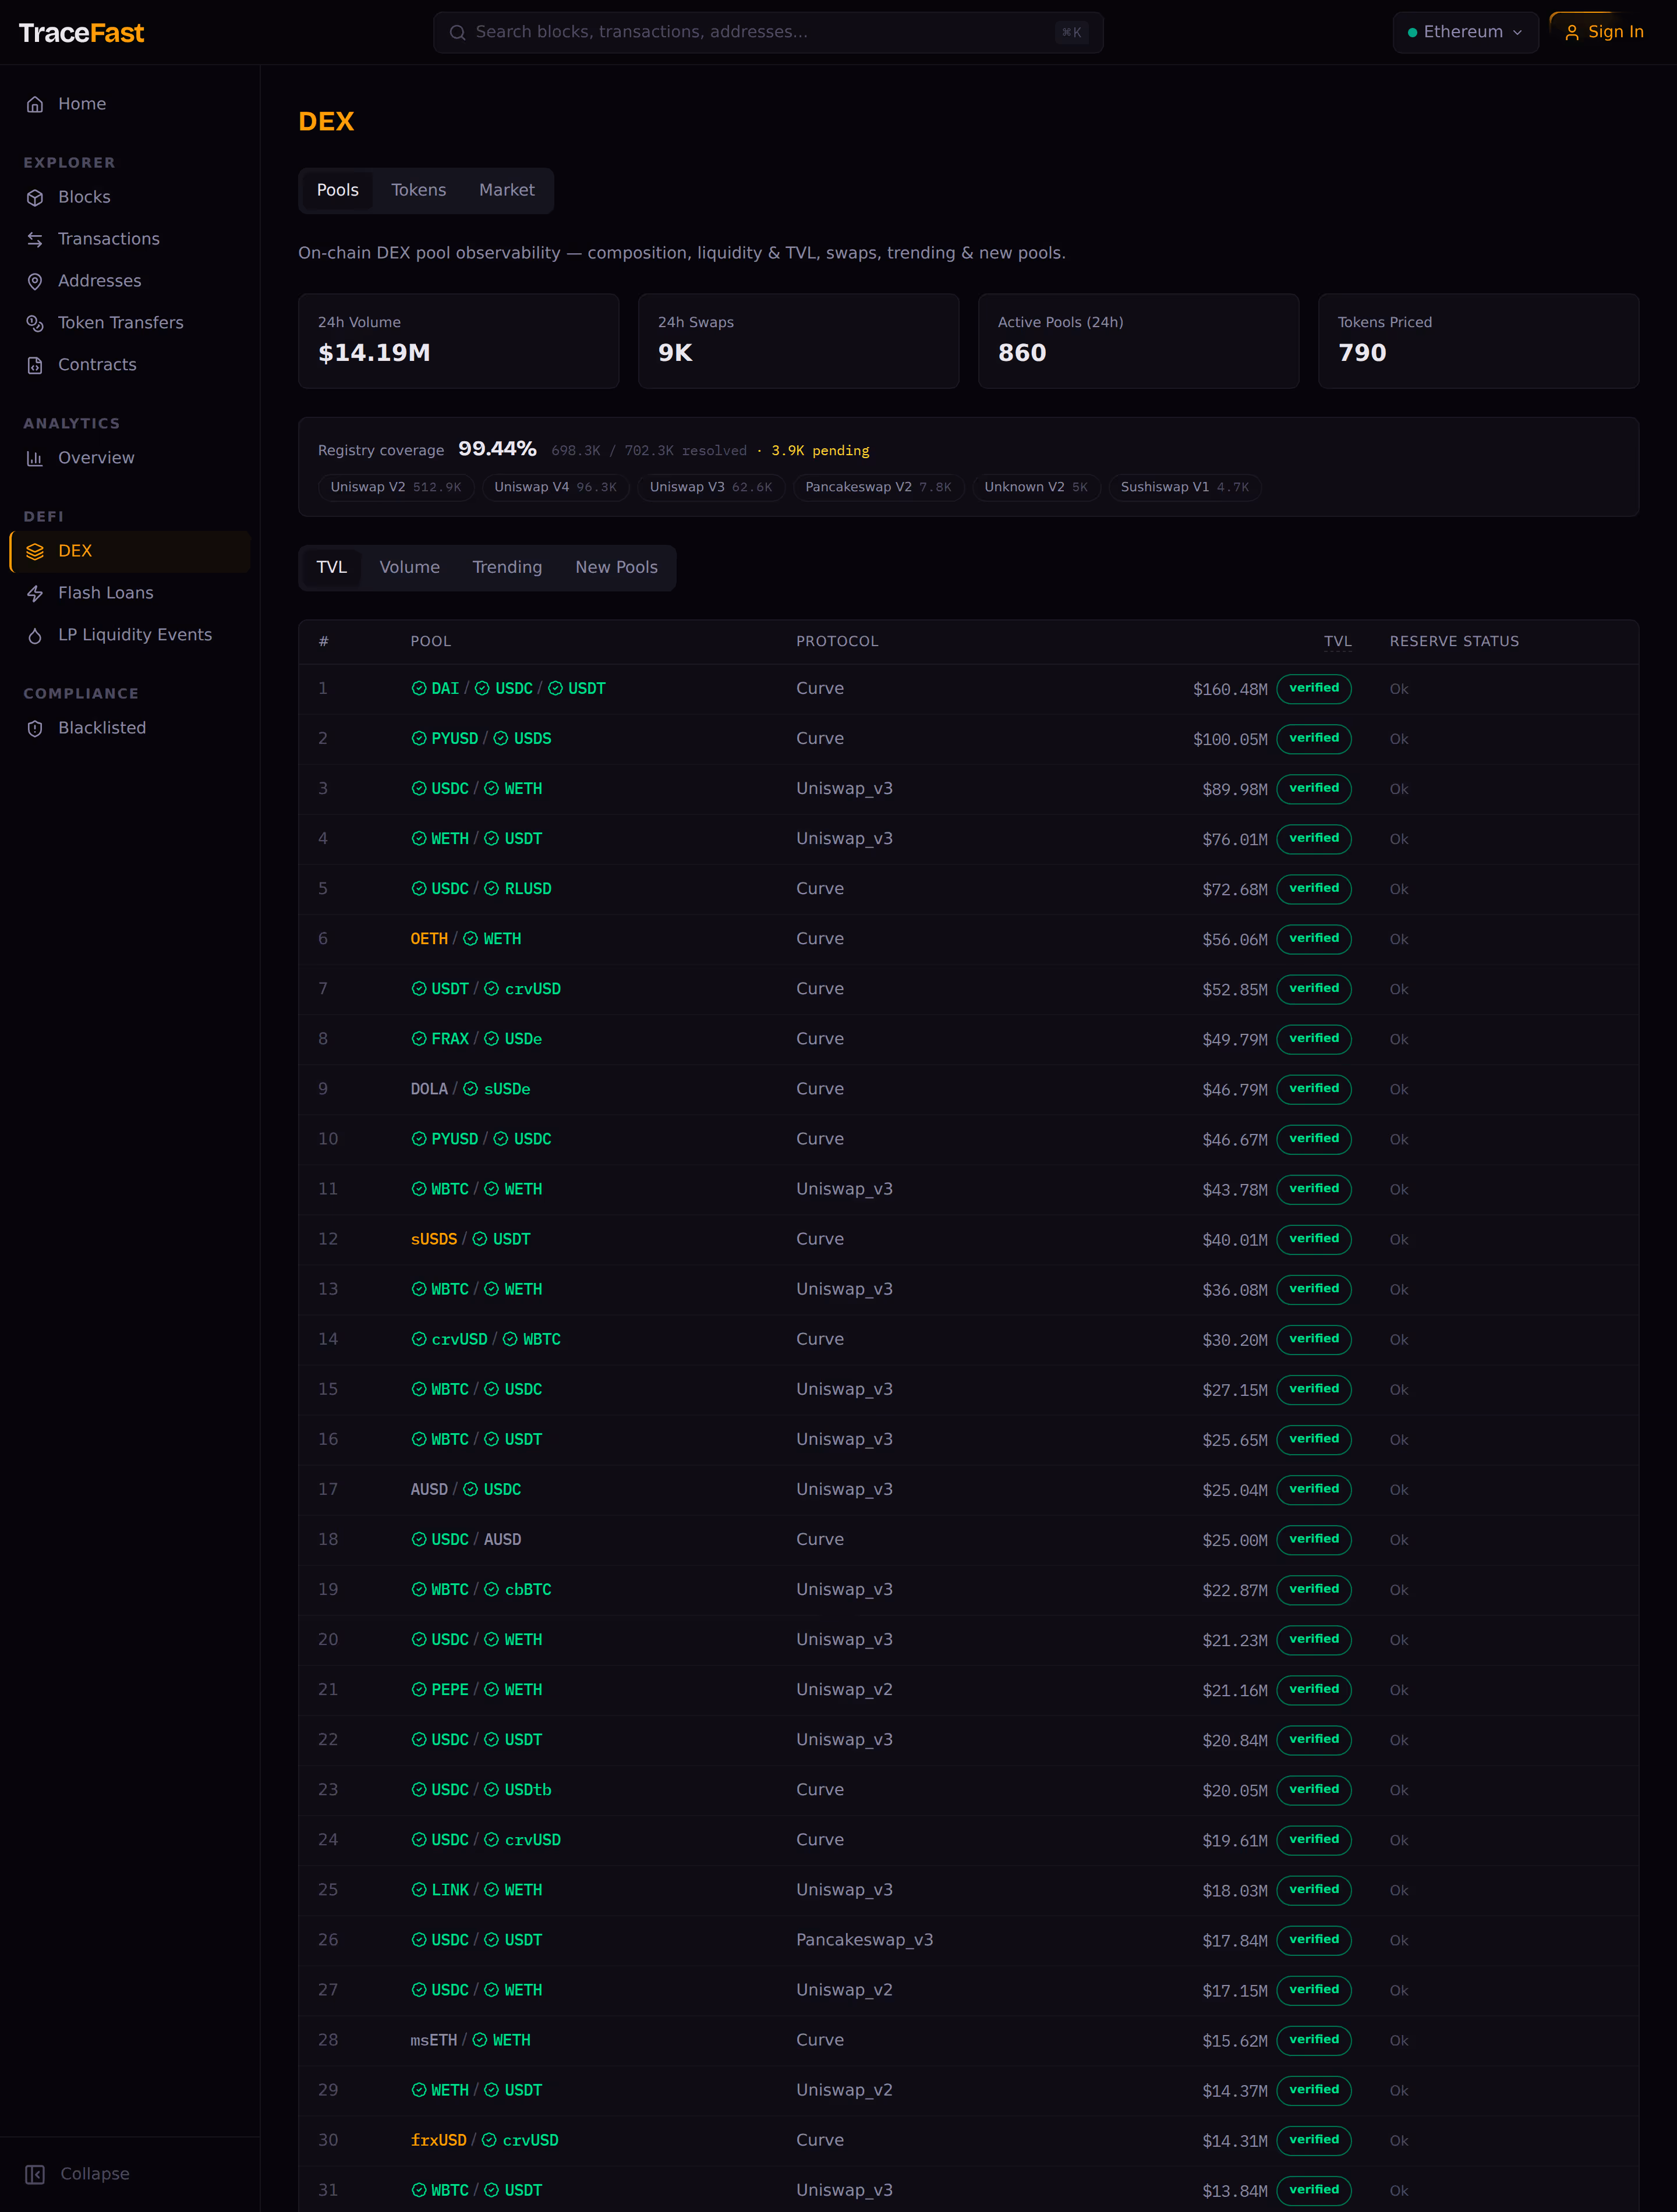
Task: Click the Sushiswap V1 registry chip
Action: (1185, 488)
